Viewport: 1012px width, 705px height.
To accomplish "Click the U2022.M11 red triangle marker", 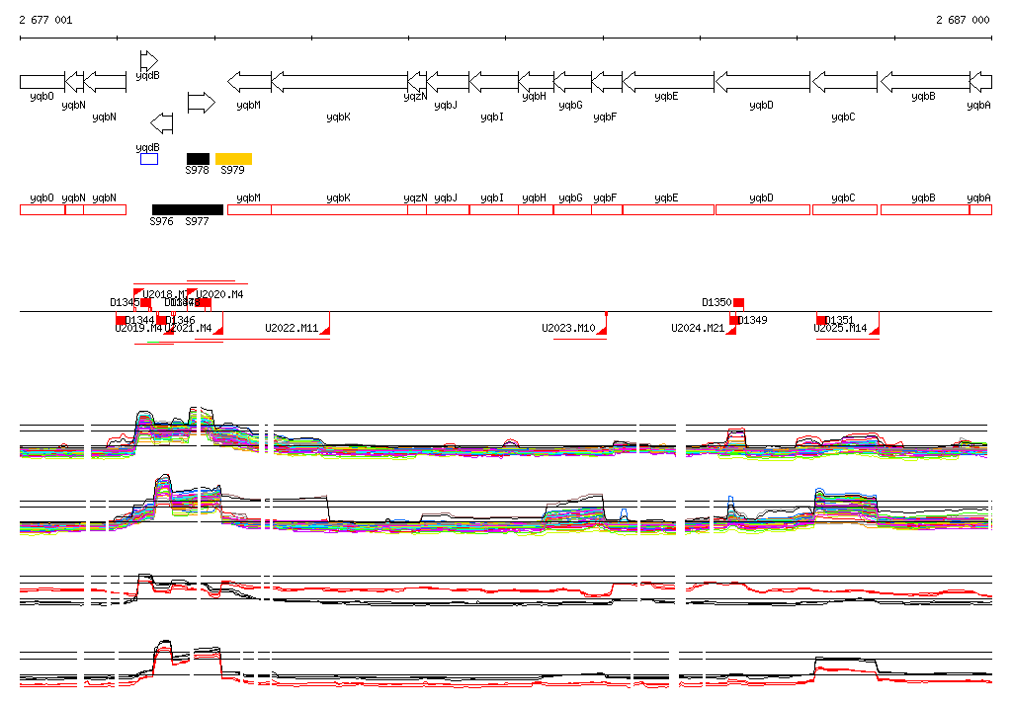I will [325, 330].
